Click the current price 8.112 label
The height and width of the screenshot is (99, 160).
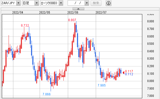click(129, 74)
